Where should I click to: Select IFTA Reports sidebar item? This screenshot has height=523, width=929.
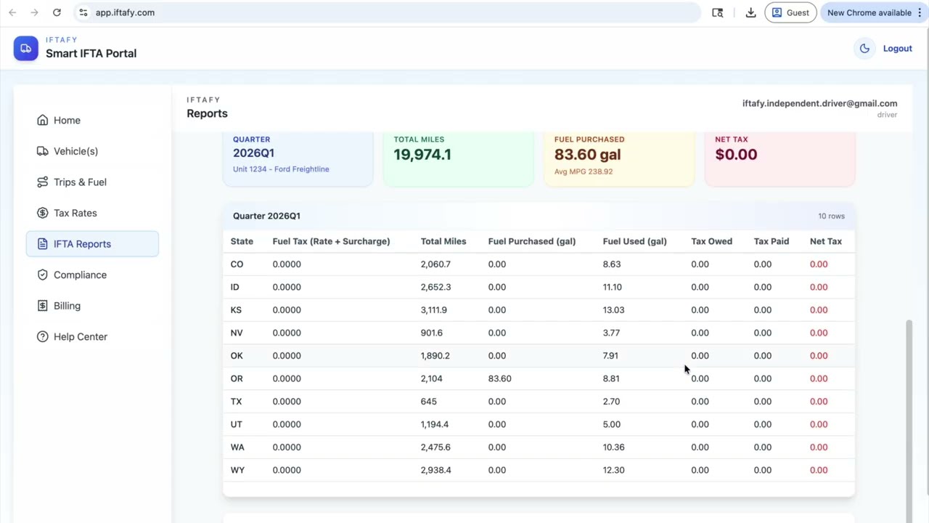click(92, 244)
